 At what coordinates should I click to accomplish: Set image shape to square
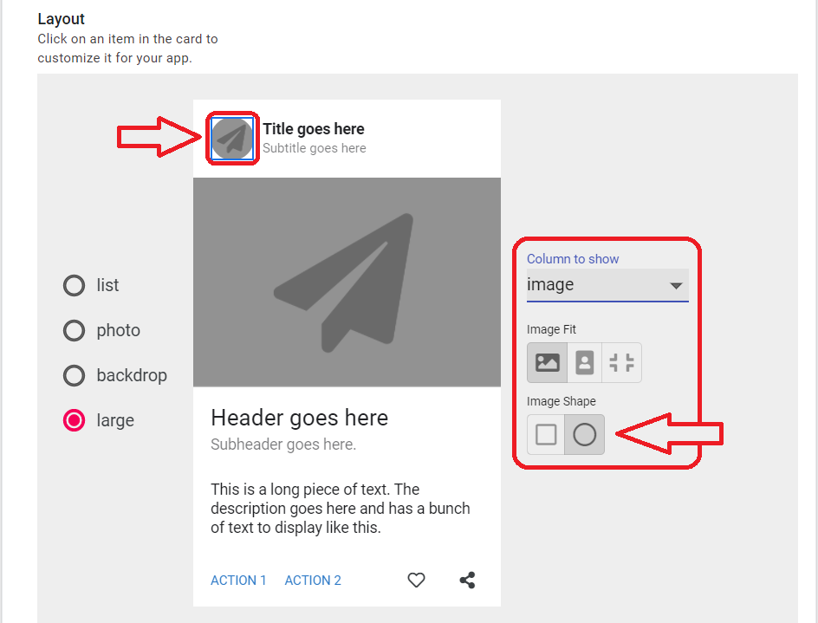(546, 435)
